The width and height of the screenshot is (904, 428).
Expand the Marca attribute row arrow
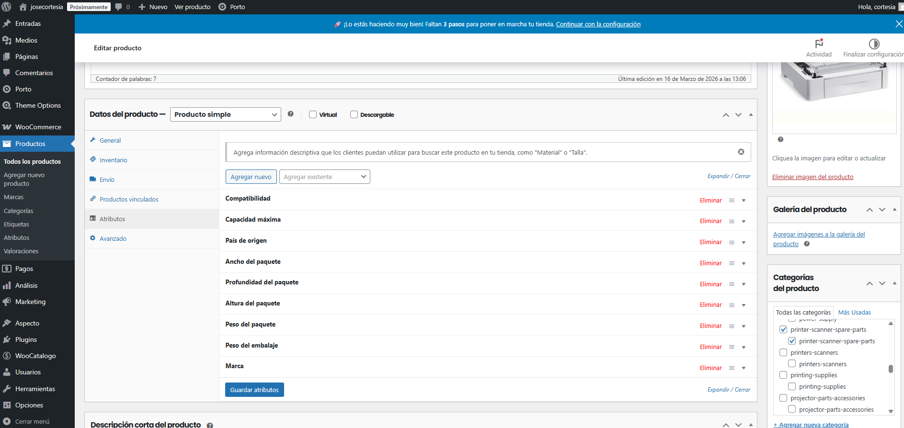(744, 368)
